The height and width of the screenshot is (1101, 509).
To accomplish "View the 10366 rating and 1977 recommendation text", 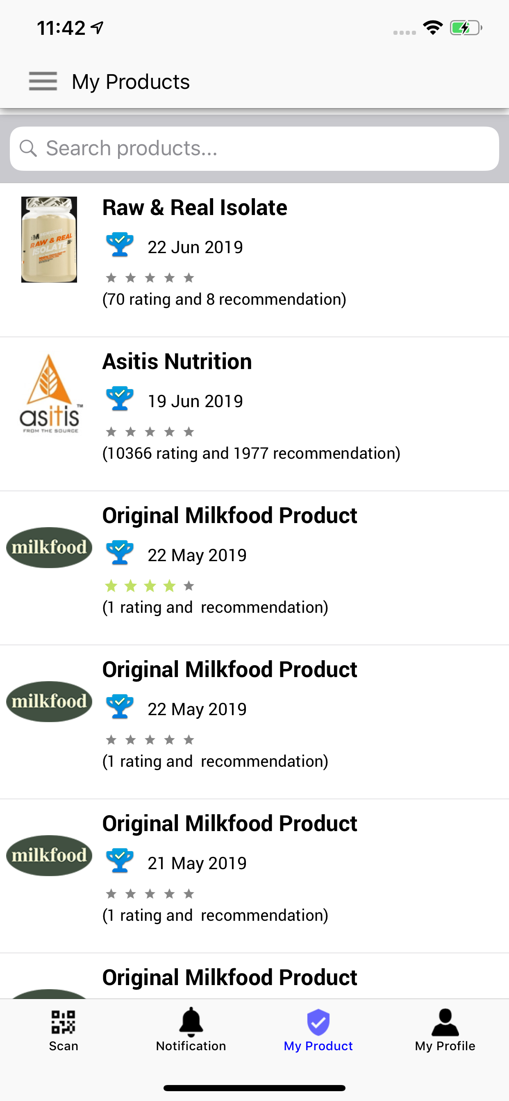I will 251,453.
